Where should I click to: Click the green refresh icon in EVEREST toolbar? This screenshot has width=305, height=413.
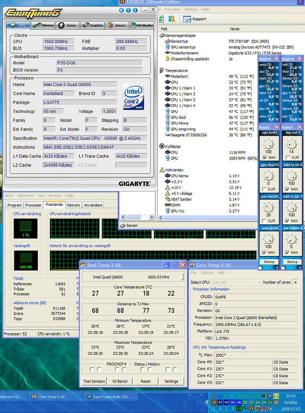161,19
